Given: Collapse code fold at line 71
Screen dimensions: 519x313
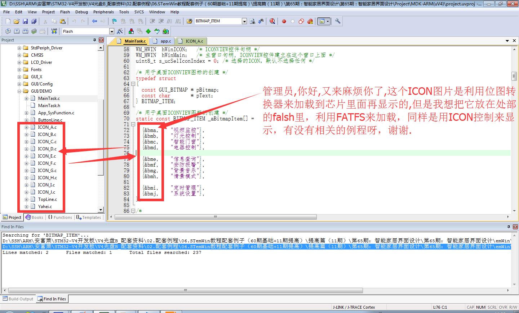Looking at the screenshot, I should pyautogui.click(x=133, y=124).
